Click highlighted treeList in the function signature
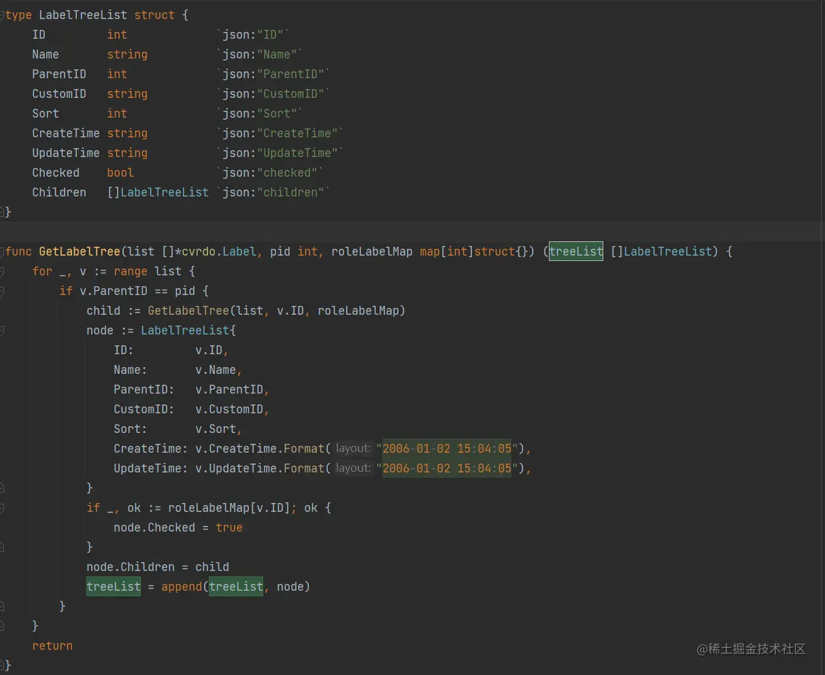 (x=576, y=252)
